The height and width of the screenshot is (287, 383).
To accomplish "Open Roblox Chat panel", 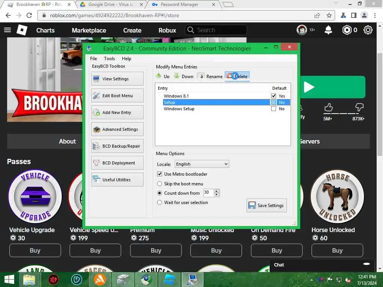I will 322,265.
